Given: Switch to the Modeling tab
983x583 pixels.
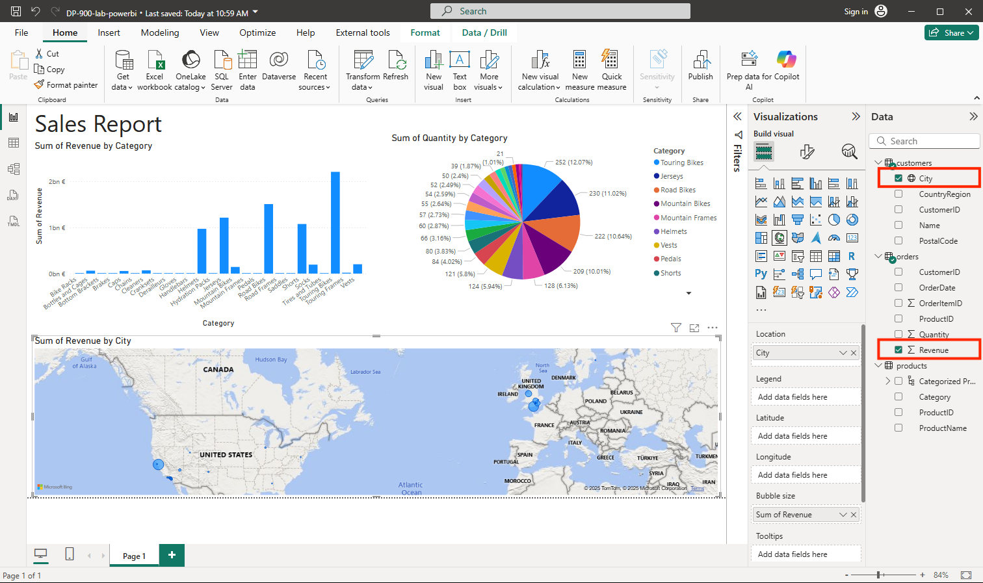Looking at the screenshot, I should coord(160,32).
